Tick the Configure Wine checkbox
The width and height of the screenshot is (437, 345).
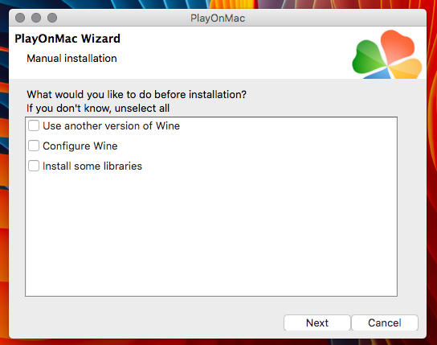(x=34, y=146)
